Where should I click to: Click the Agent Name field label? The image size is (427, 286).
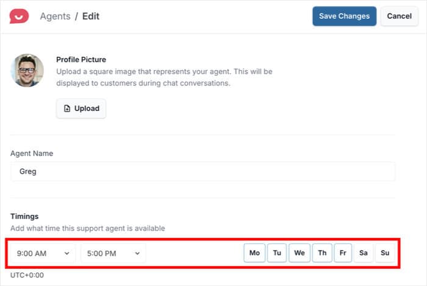[x=33, y=152]
